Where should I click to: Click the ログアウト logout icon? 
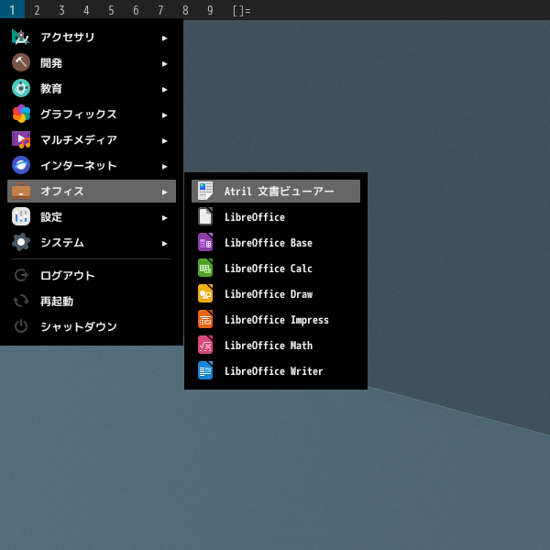click(x=21, y=275)
